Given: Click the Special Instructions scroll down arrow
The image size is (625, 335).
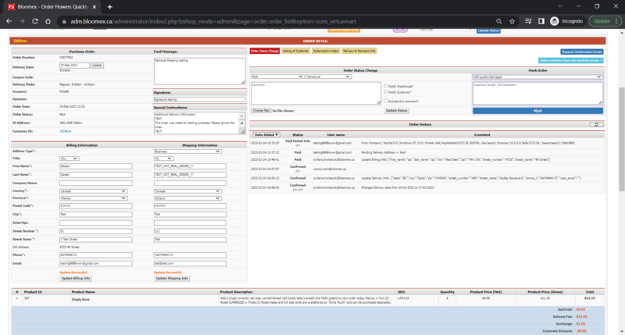Looking at the screenshot, I should [x=242, y=123].
